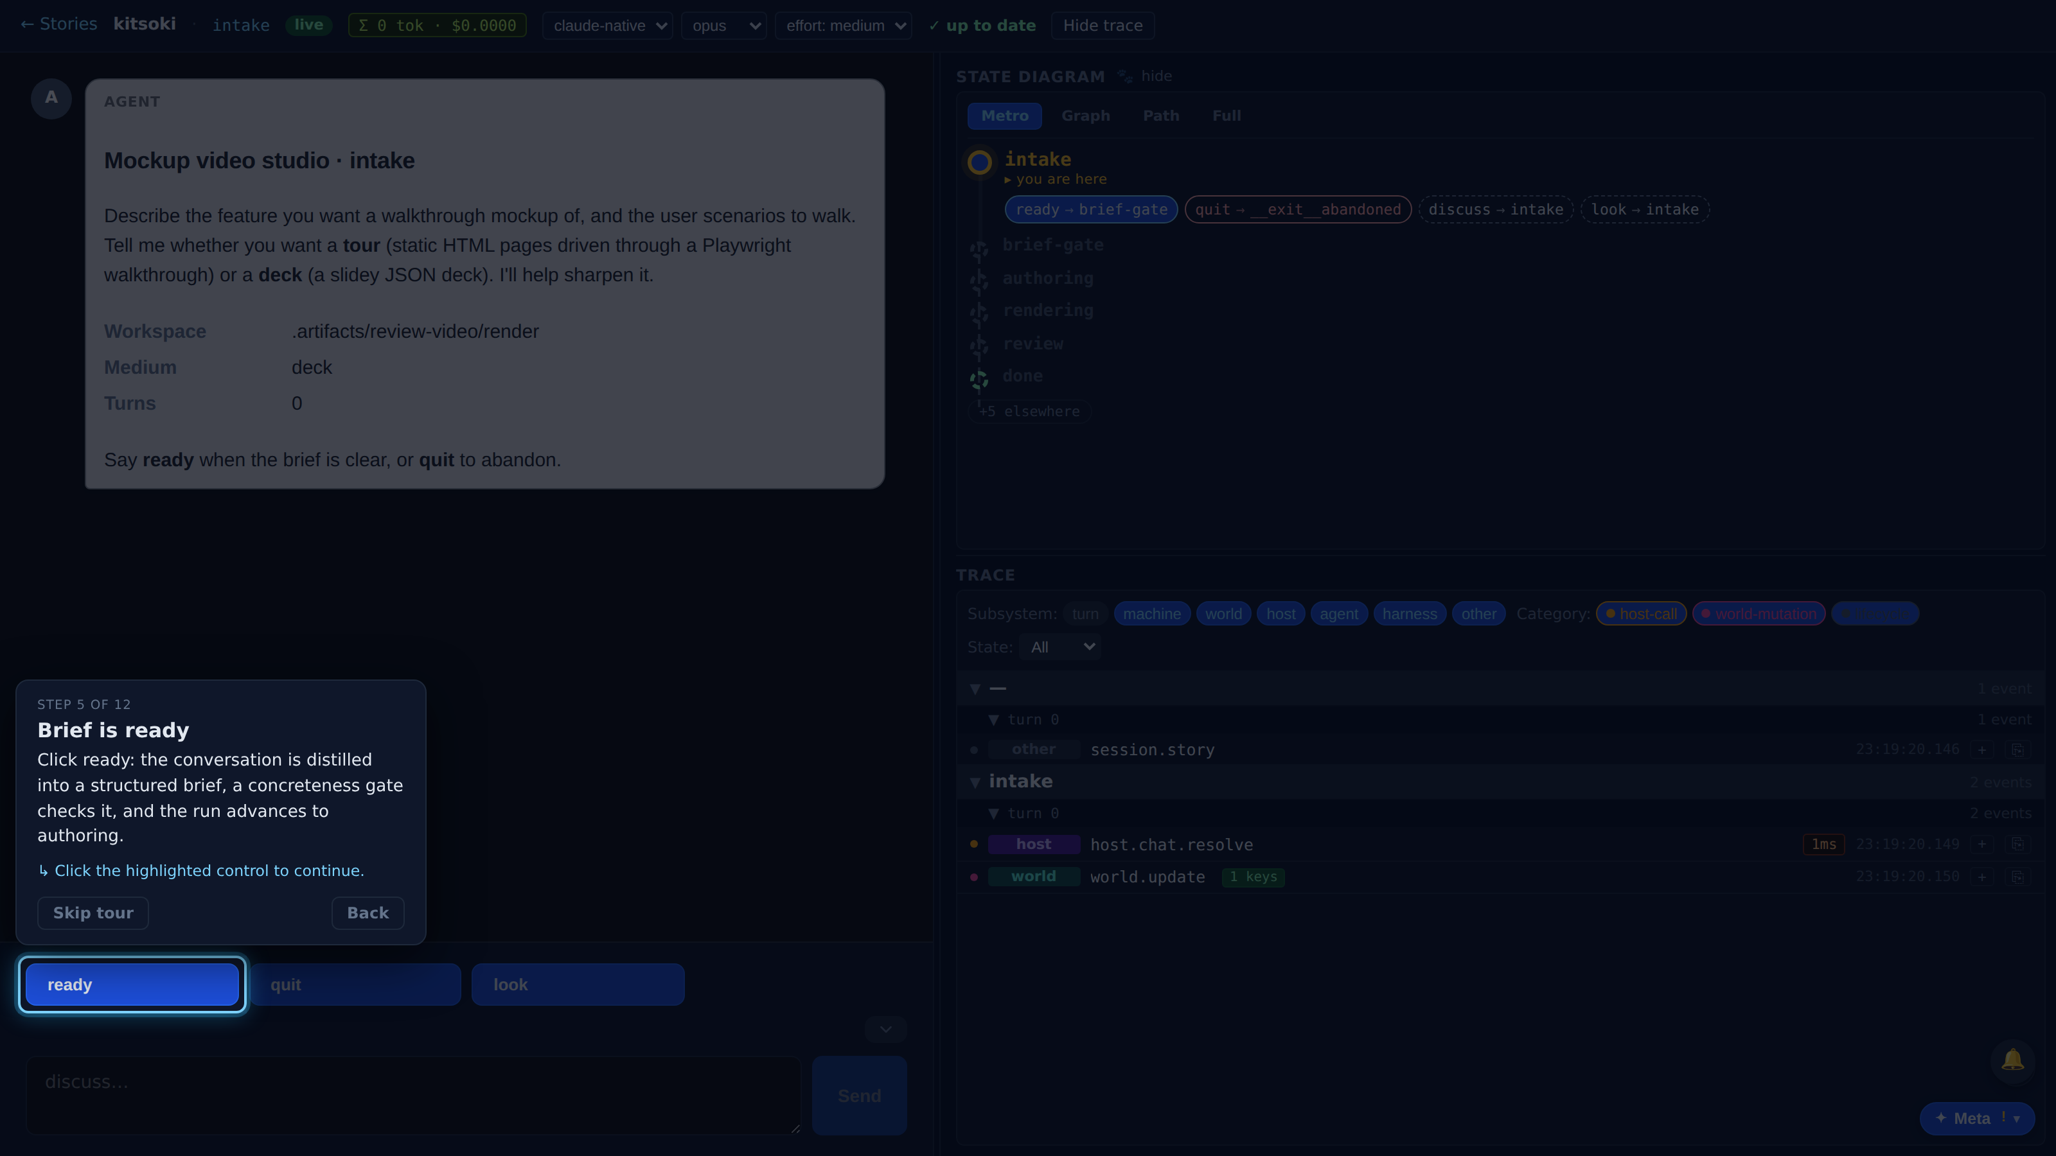This screenshot has width=2056, height=1156.
Task: Click the brief-gate station node icon
Action: [x=979, y=250]
